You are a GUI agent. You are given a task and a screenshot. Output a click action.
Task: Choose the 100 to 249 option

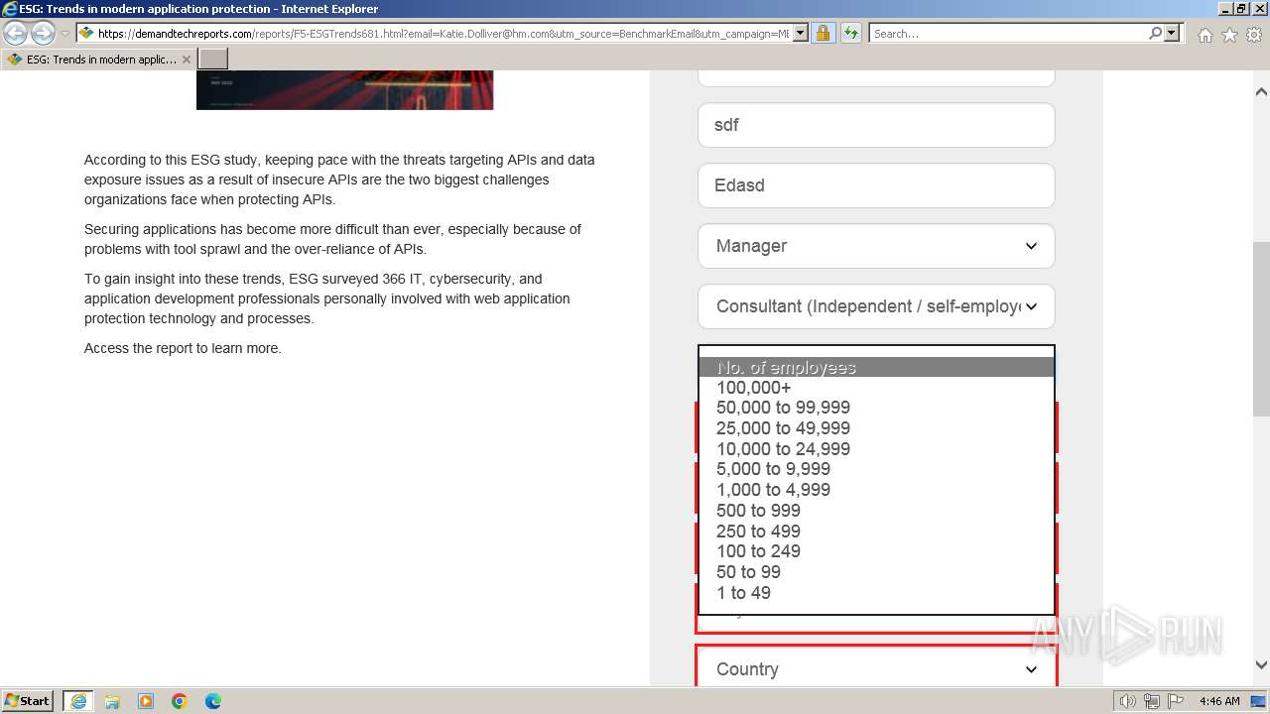point(876,551)
